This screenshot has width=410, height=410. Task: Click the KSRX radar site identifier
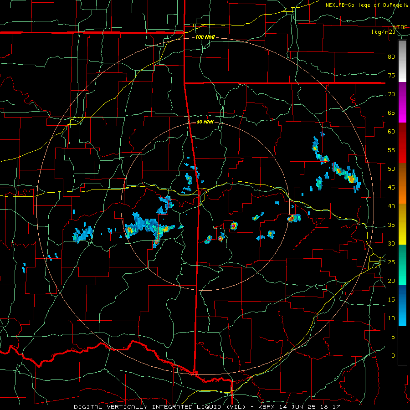click(267, 407)
